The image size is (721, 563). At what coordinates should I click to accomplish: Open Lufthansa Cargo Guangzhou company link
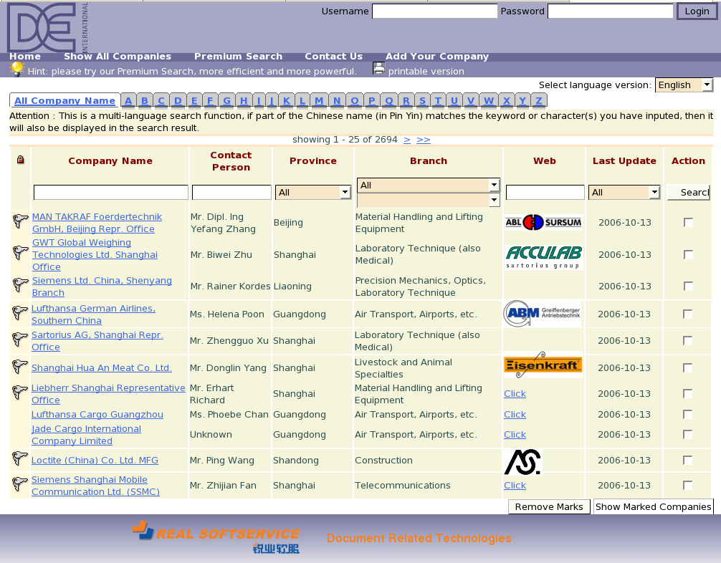tap(97, 415)
